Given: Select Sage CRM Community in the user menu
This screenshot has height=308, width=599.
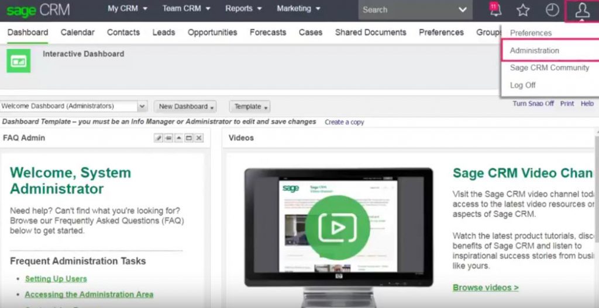Looking at the screenshot, I should point(550,68).
